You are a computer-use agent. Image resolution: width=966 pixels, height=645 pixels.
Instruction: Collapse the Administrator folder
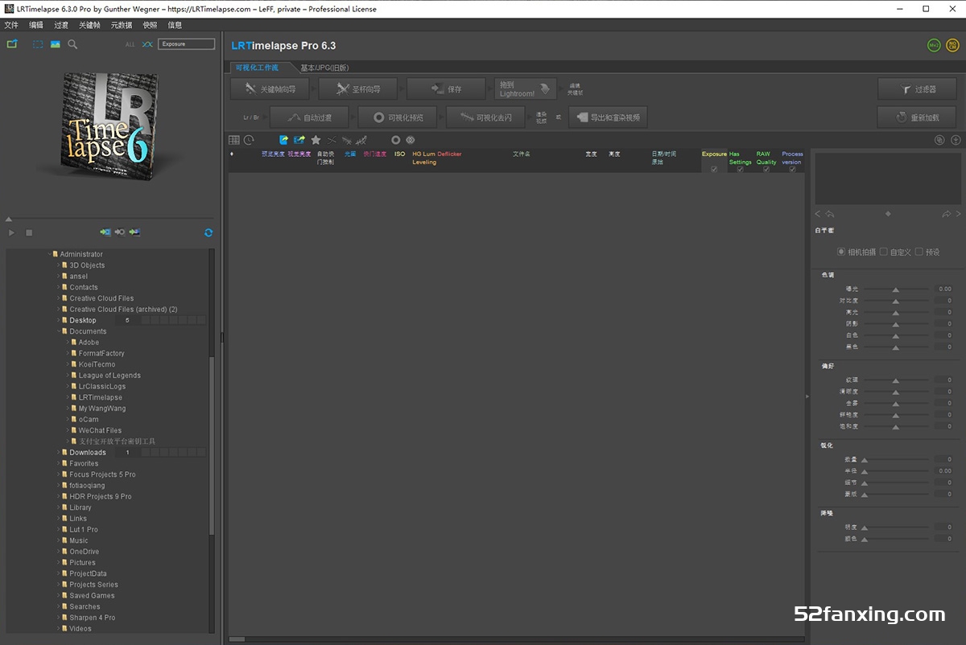(49, 254)
